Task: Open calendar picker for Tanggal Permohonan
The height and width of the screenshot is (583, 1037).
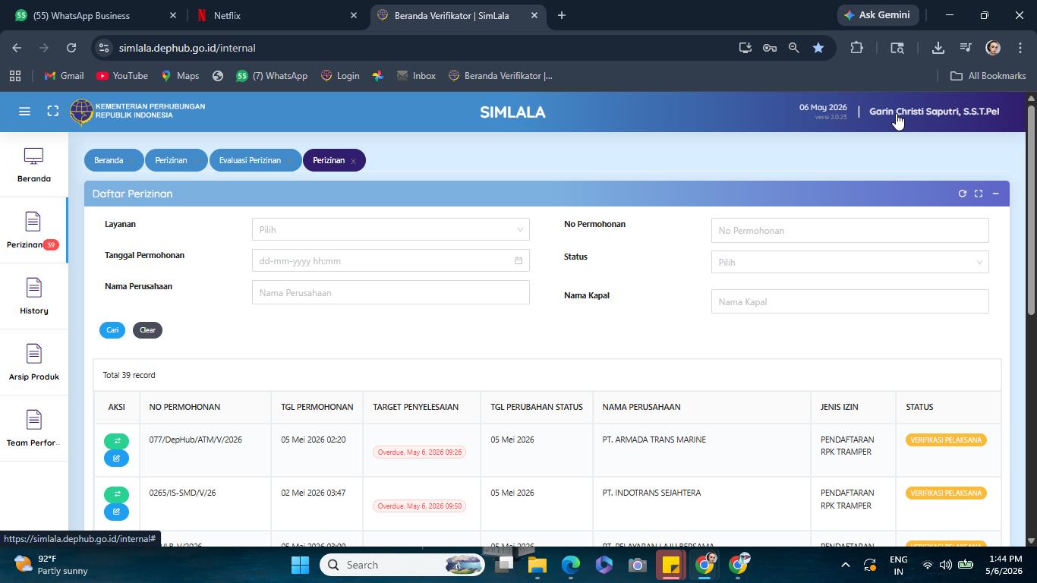Action: click(x=518, y=261)
